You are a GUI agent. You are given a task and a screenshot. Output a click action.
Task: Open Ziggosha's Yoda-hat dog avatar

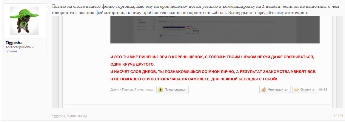pos(25,21)
